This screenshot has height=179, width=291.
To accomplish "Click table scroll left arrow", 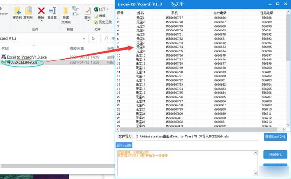I will [x=118, y=129].
